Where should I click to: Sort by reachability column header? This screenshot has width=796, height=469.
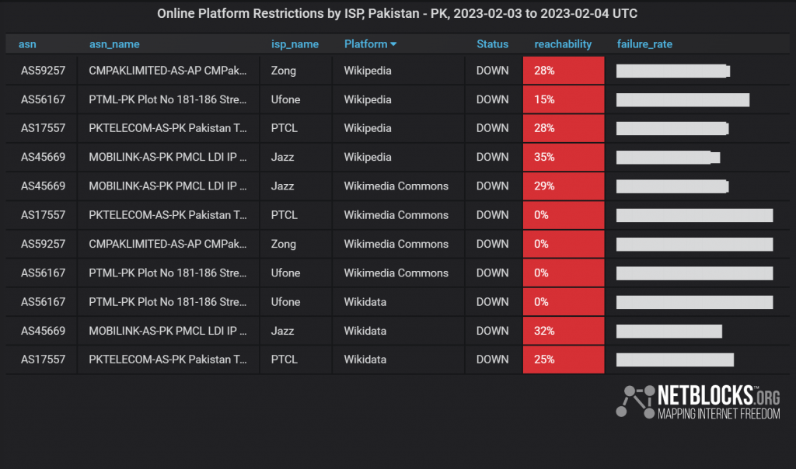(563, 44)
